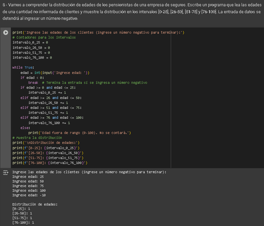Click the line 'intervalo_26_50 = 0'
264x226 pixels.
(x=31, y=48)
